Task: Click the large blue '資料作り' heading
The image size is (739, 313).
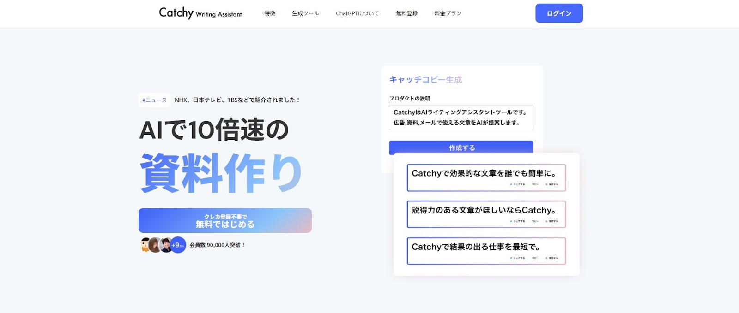Action: coord(221,173)
